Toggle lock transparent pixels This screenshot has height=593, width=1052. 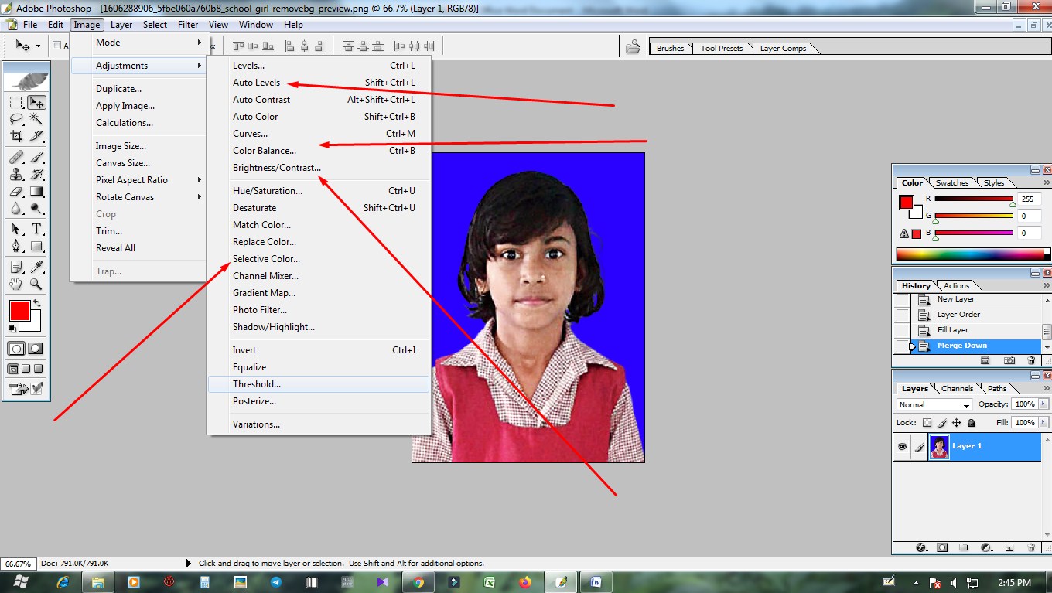927,423
